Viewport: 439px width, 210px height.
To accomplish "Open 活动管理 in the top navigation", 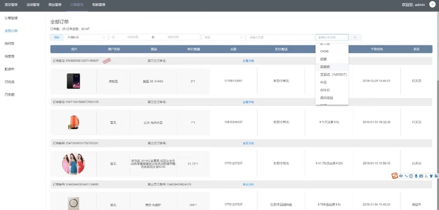I will (x=33, y=5).
